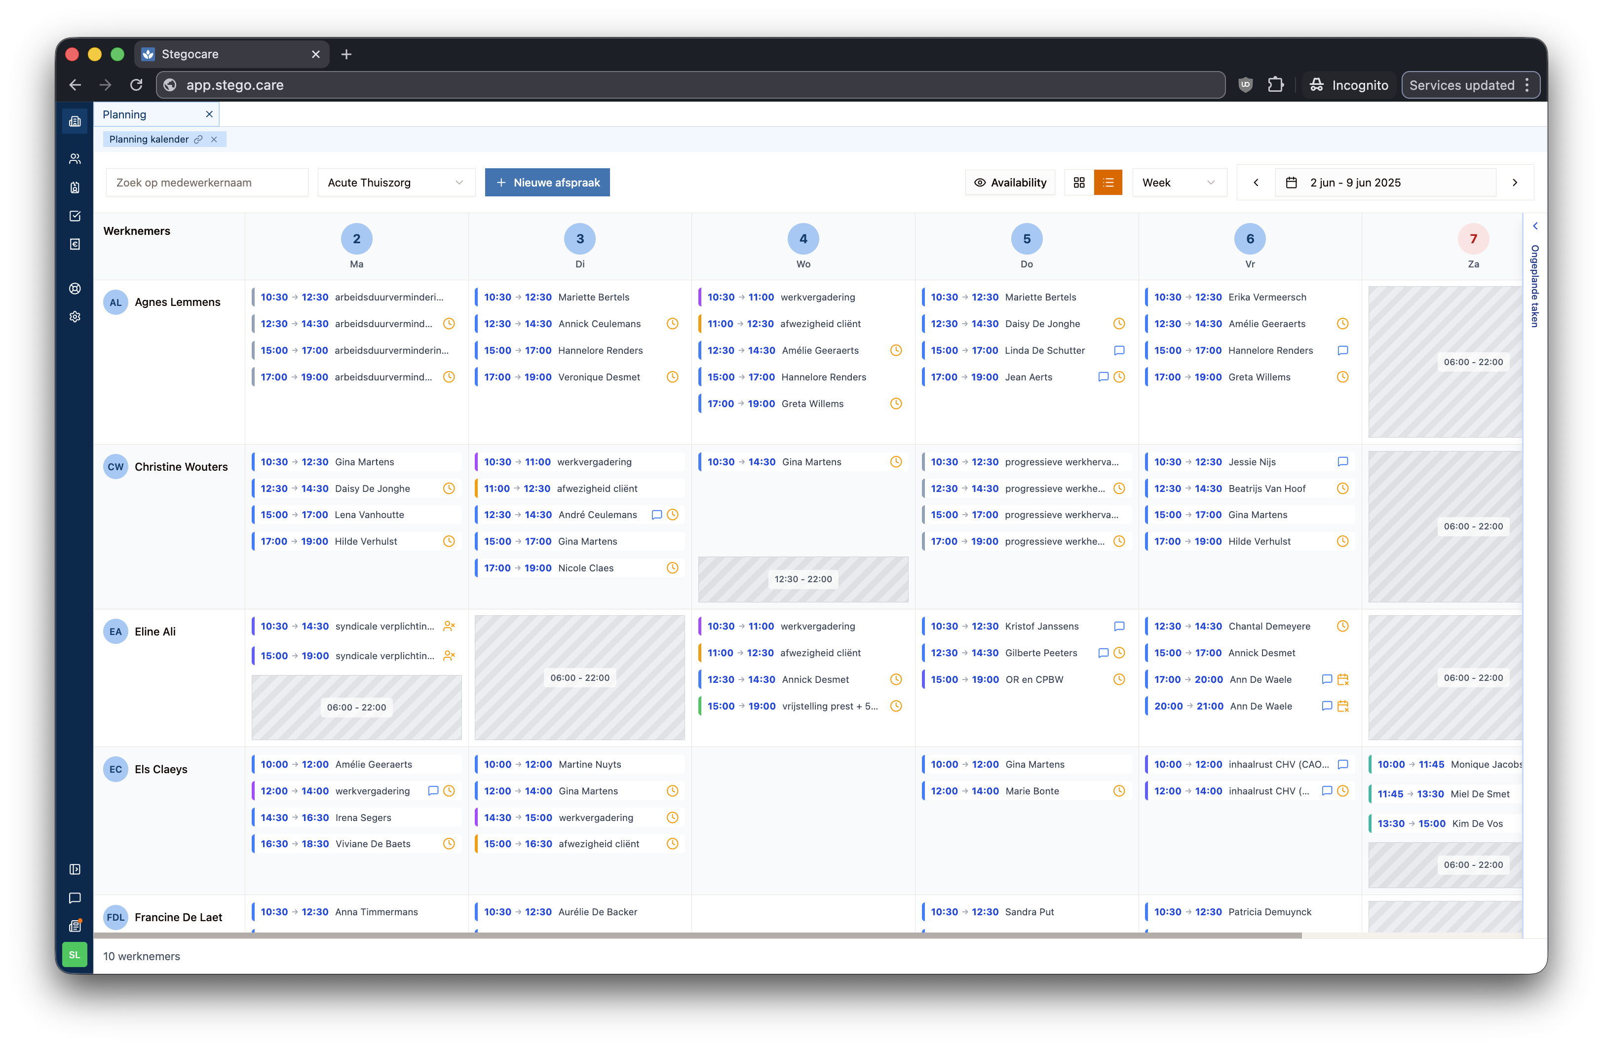Screen dimensions: 1603x1047
Task: Click the employee search input field
Action: [206, 182]
